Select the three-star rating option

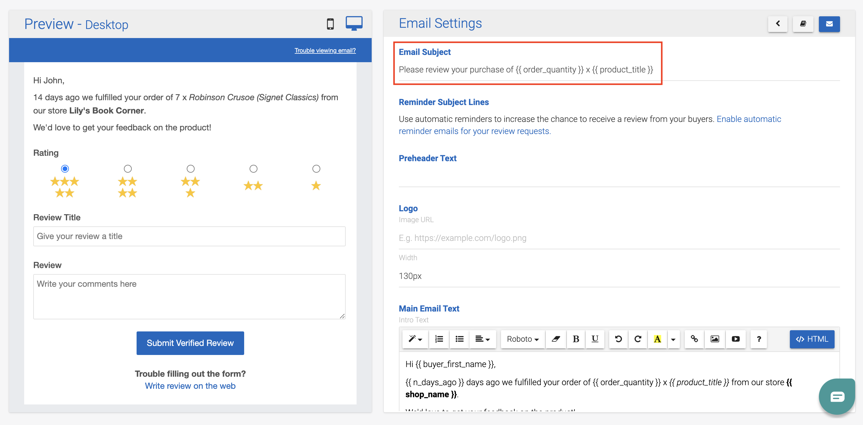click(190, 169)
